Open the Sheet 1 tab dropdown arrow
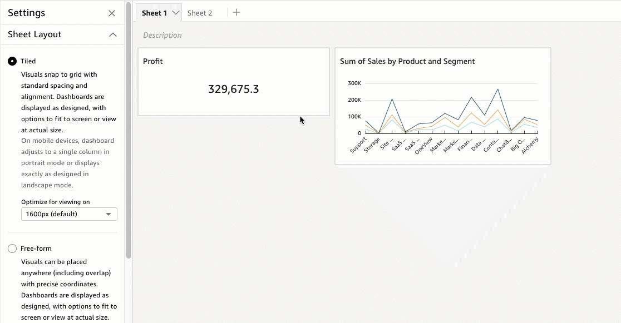This screenshot has height=323, width=621. point(176,13)
